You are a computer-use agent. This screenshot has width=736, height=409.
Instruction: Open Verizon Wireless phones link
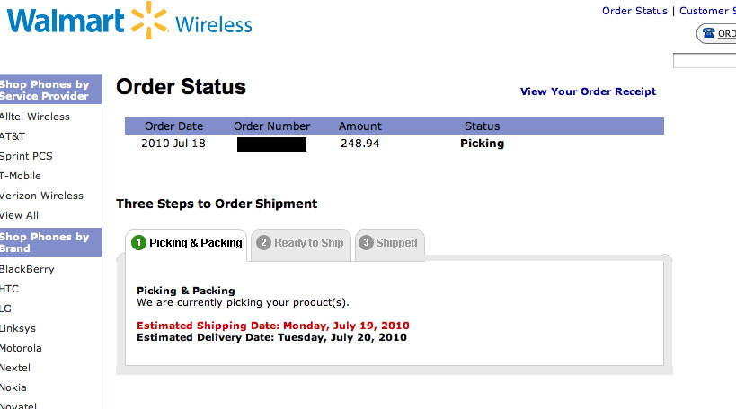[41, 196]
